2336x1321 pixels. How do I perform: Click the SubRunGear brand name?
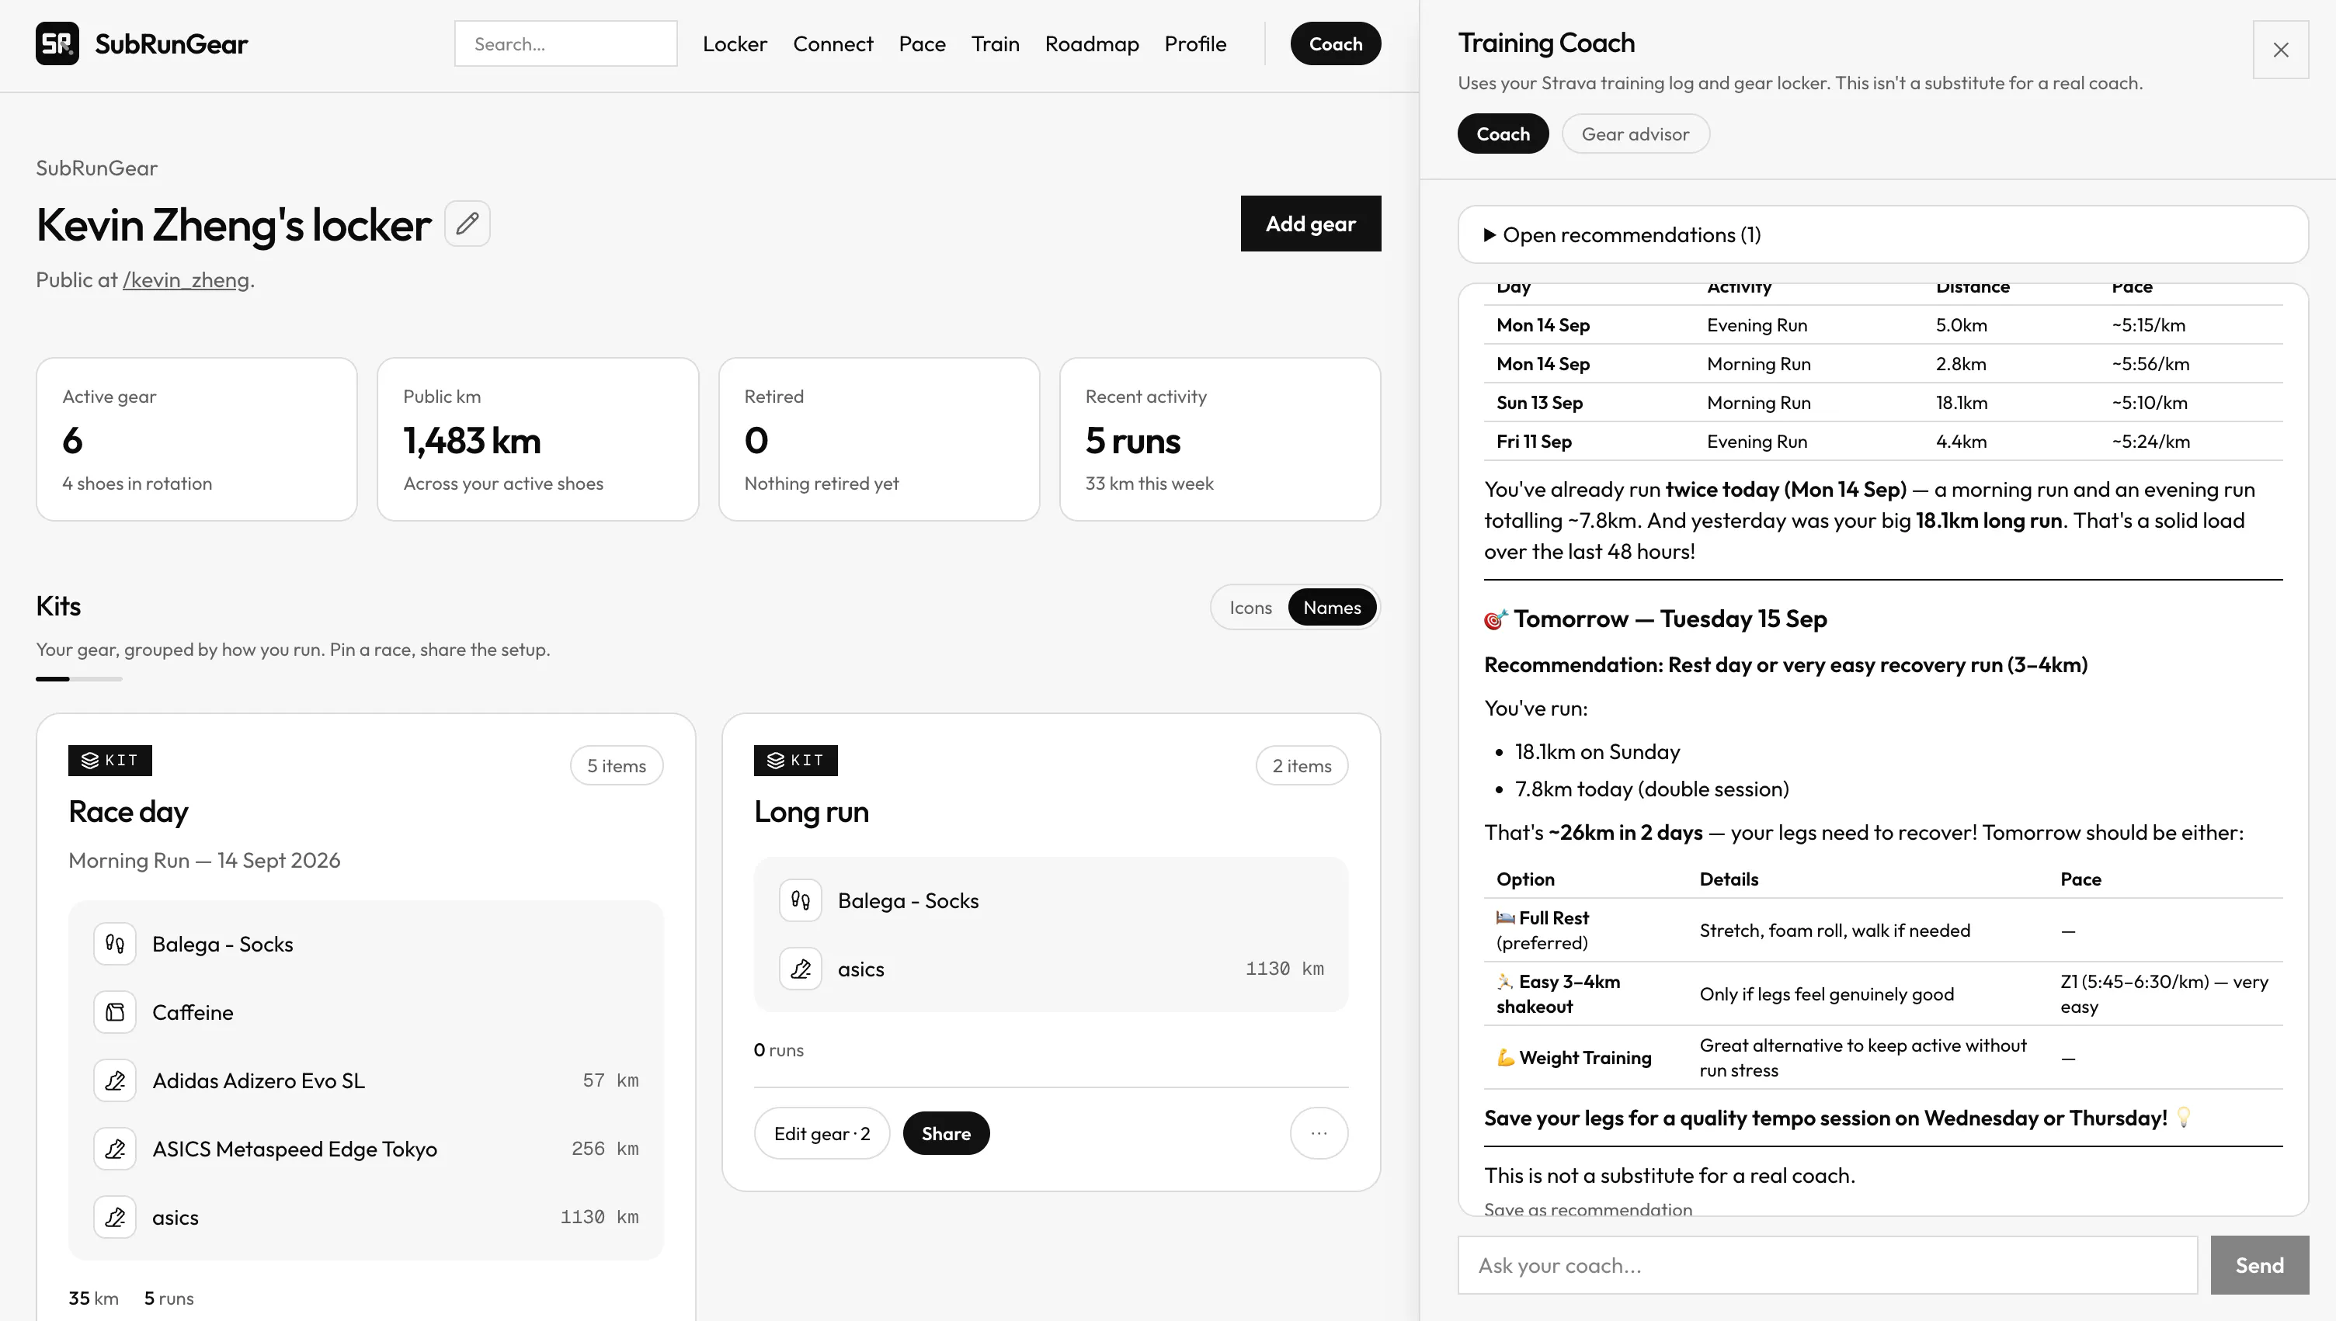171,43
